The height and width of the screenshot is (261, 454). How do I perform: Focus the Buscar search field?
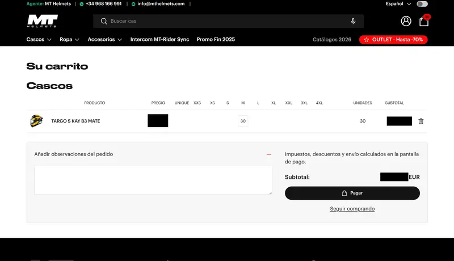click(x=228, y=21)
